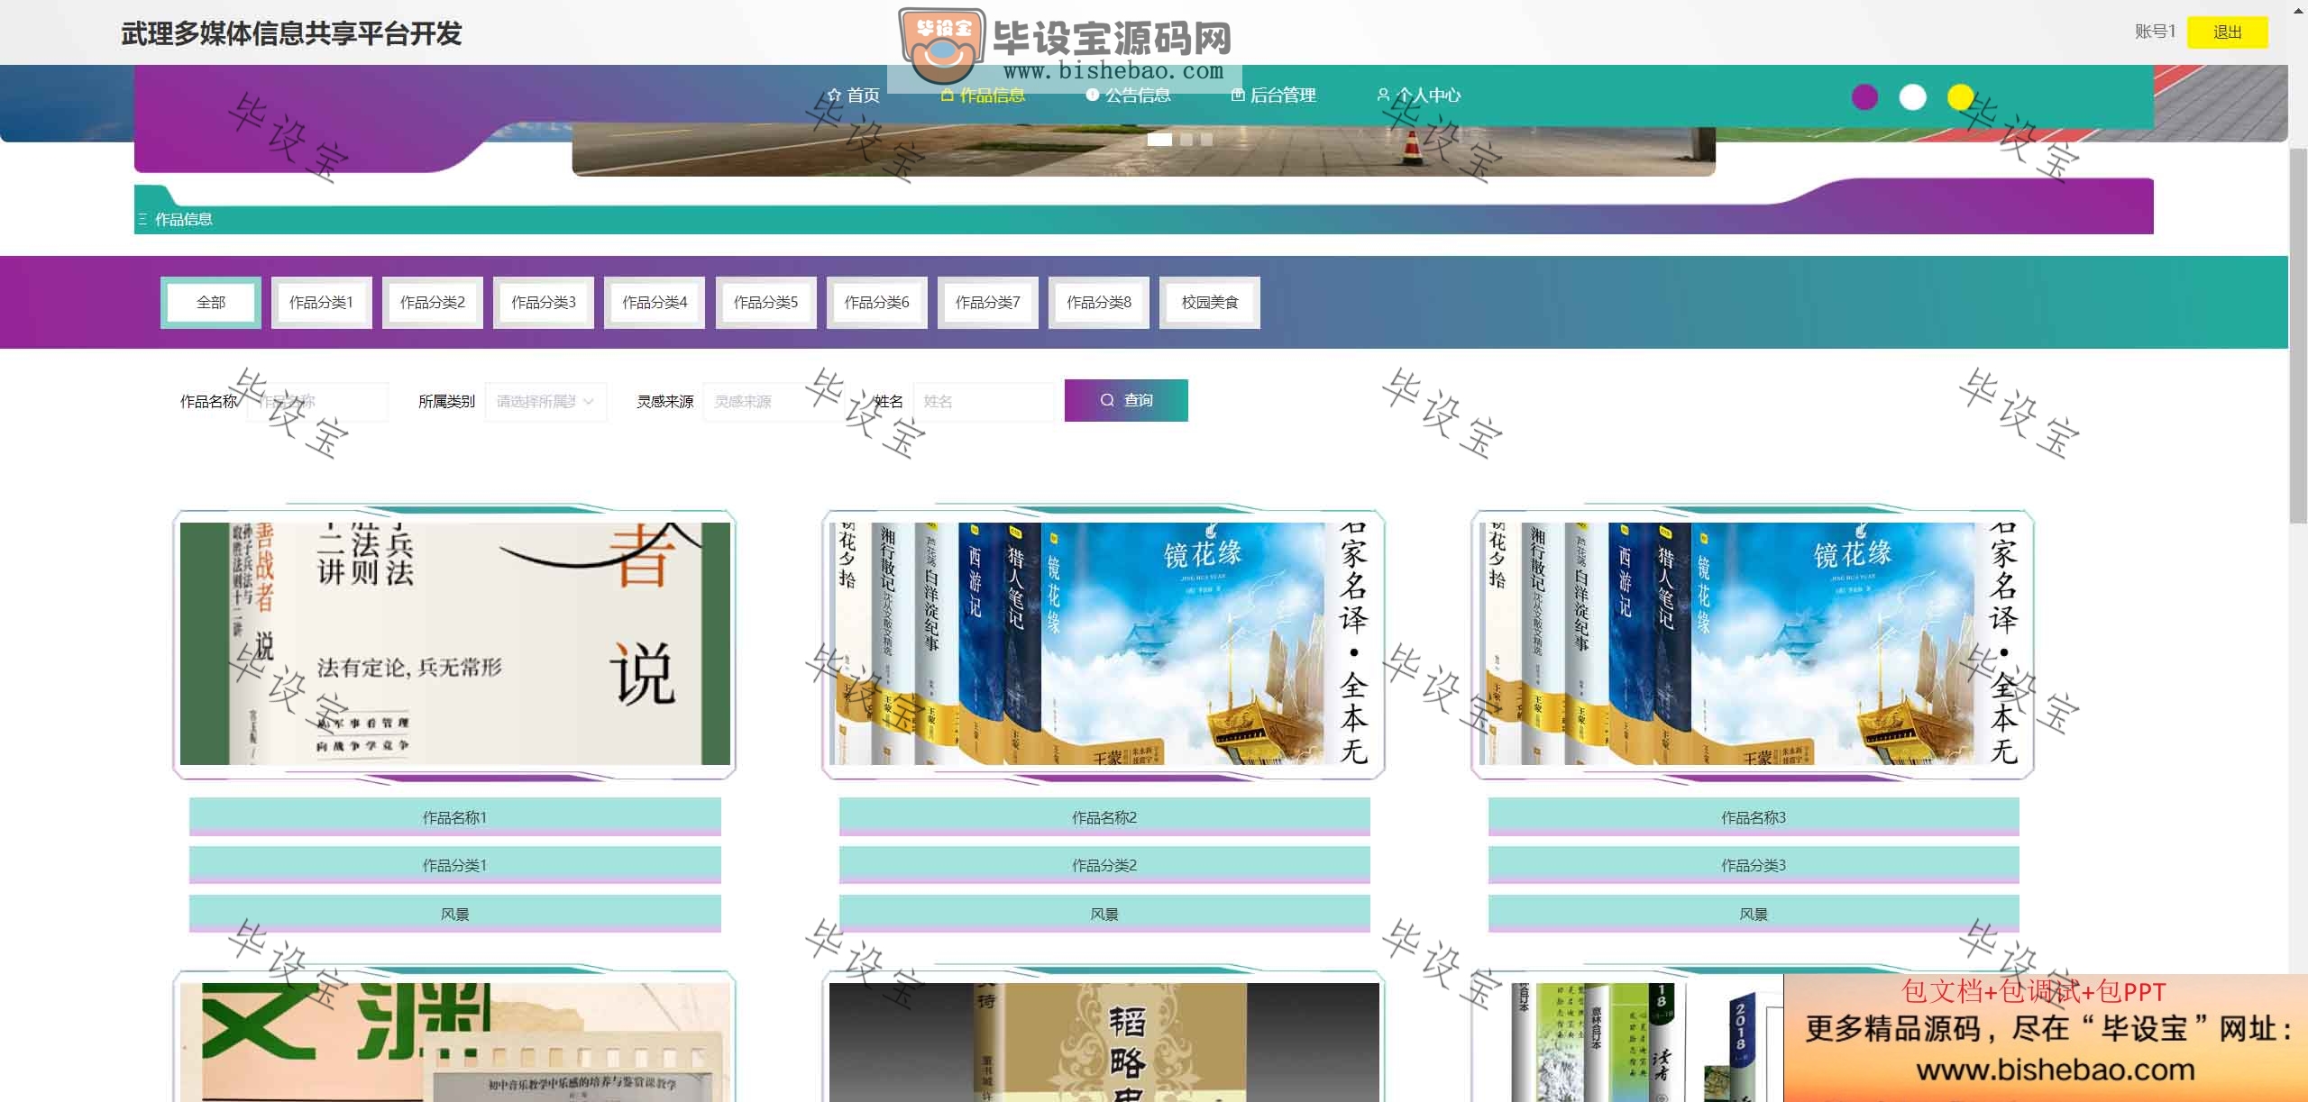Go to the third carousel slide indicator

click(1206, 140)
